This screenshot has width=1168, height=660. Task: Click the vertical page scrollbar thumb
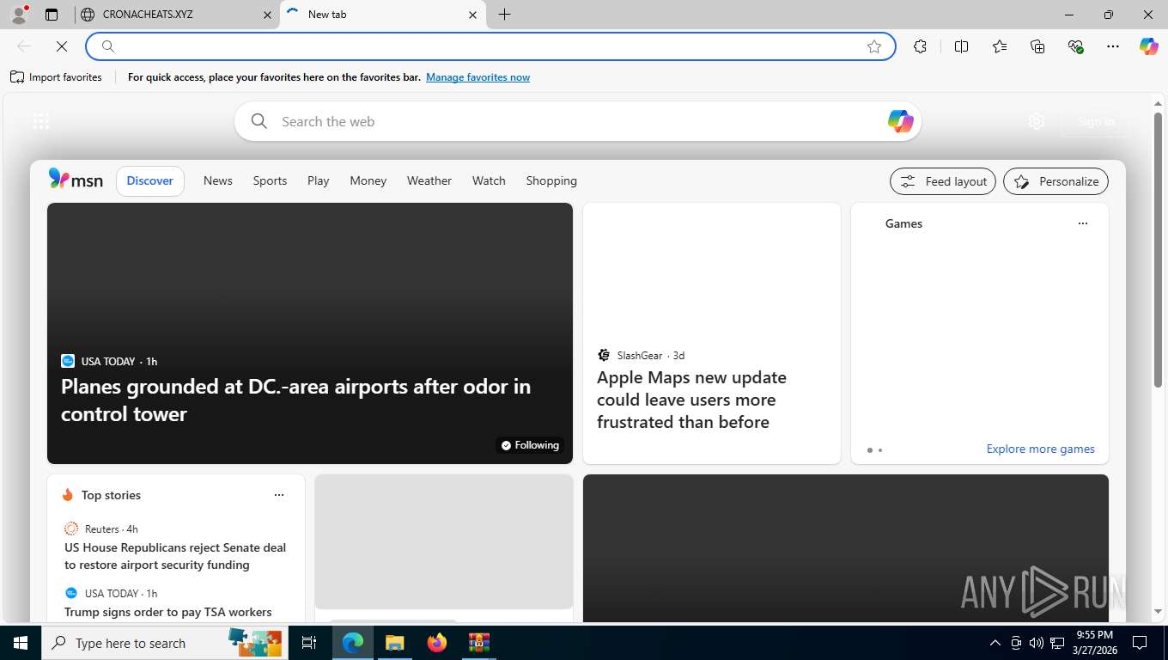coord(1158,249)
